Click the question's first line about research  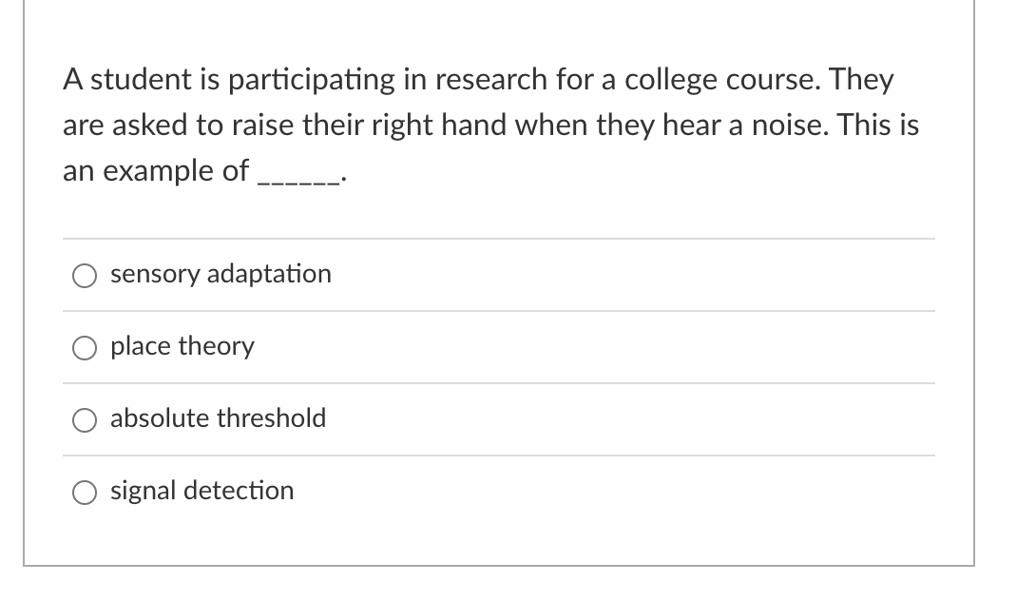pyautogui.click(x=478, y=80)
